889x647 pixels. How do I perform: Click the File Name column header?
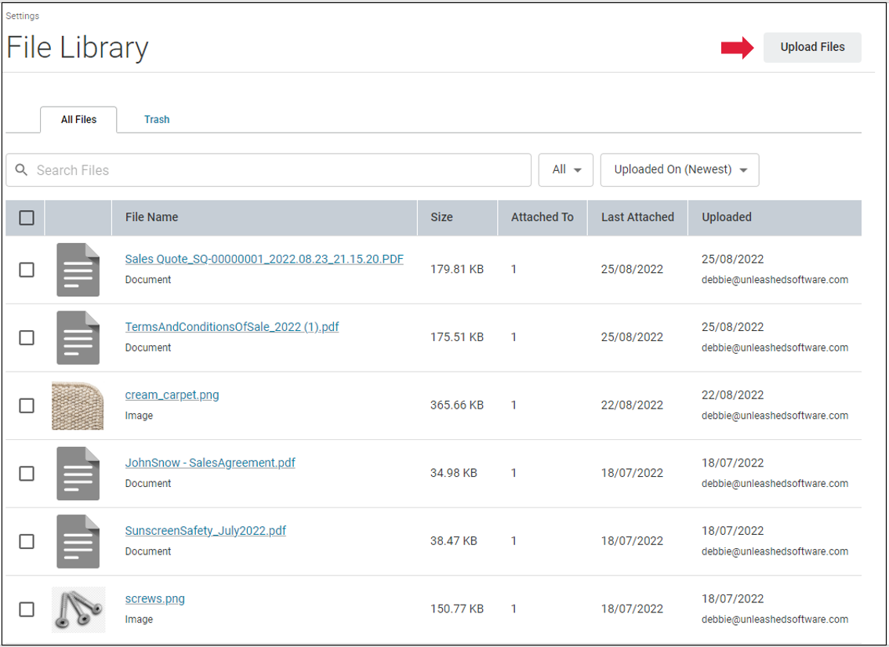151,217
